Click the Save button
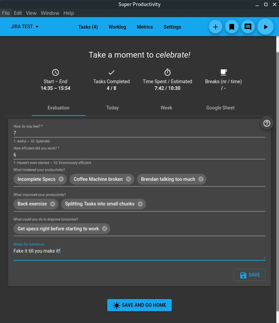Image resolution: width=279 pixels, height=323 pixels. coord(250,275)
